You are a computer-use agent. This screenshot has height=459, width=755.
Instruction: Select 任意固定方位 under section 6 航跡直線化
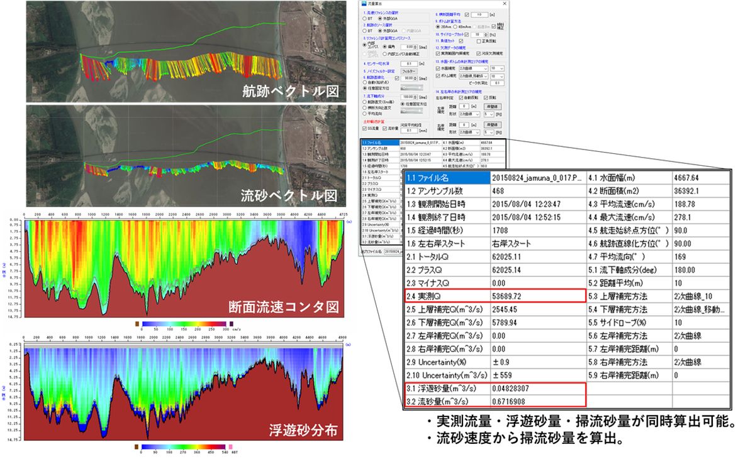coord(364,88)
